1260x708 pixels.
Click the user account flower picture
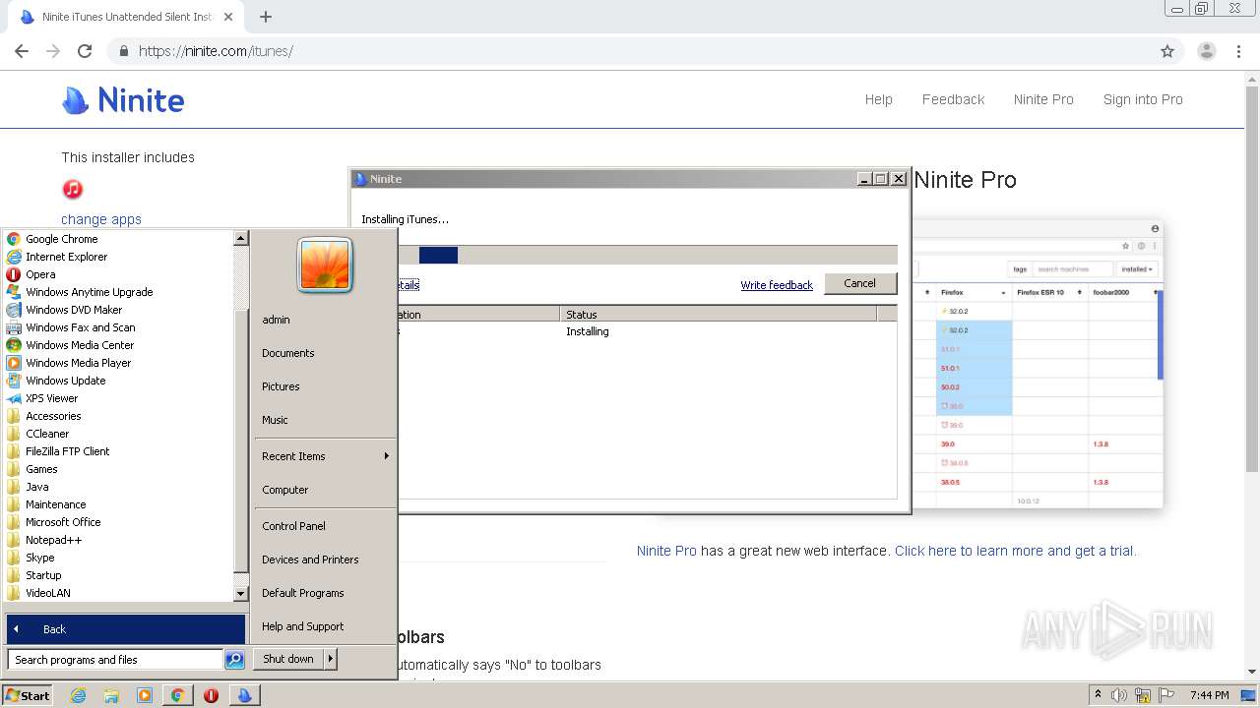coord(325,265)
